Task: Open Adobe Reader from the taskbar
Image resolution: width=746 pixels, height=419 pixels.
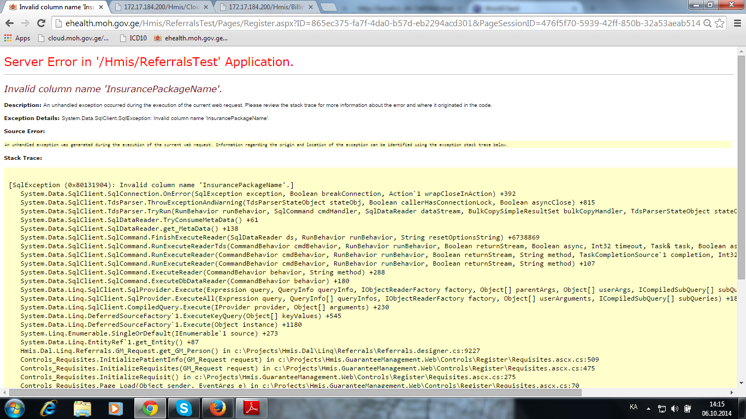Action: [252, 408]
